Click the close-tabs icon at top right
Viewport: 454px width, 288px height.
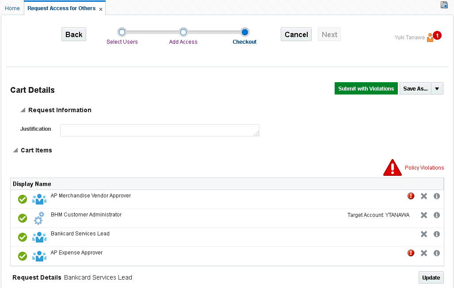[444, 5]
